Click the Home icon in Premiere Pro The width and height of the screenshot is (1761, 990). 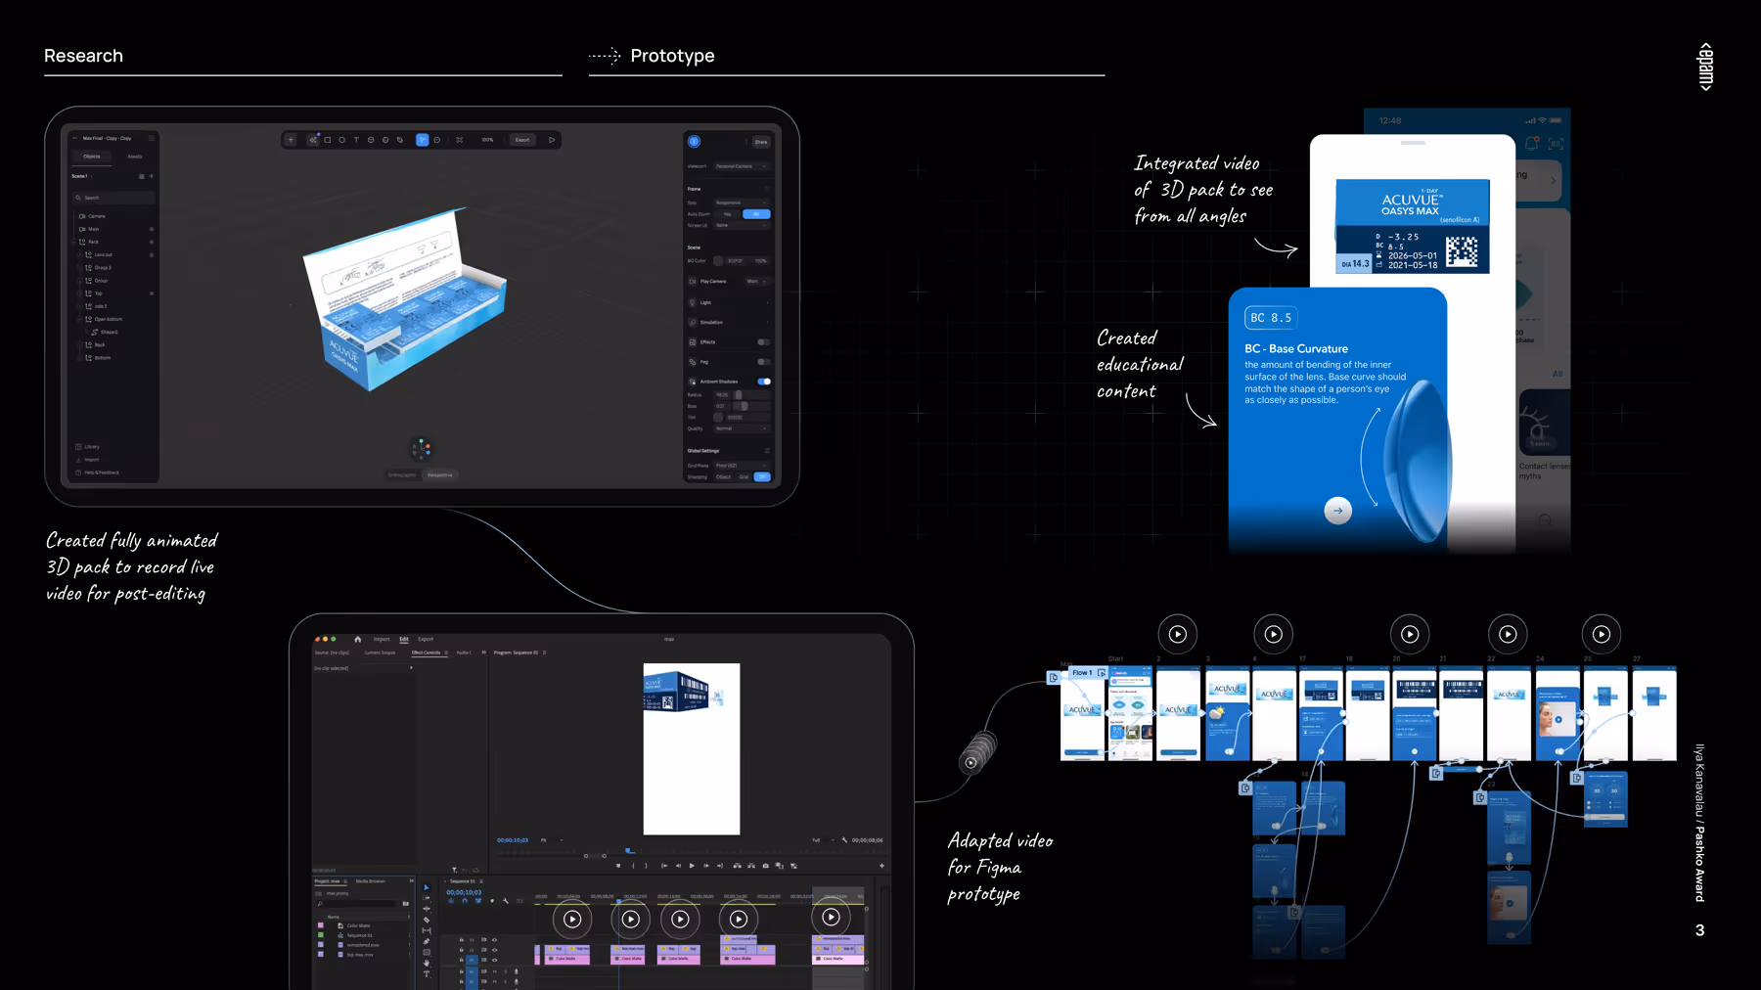click(358, 639)
